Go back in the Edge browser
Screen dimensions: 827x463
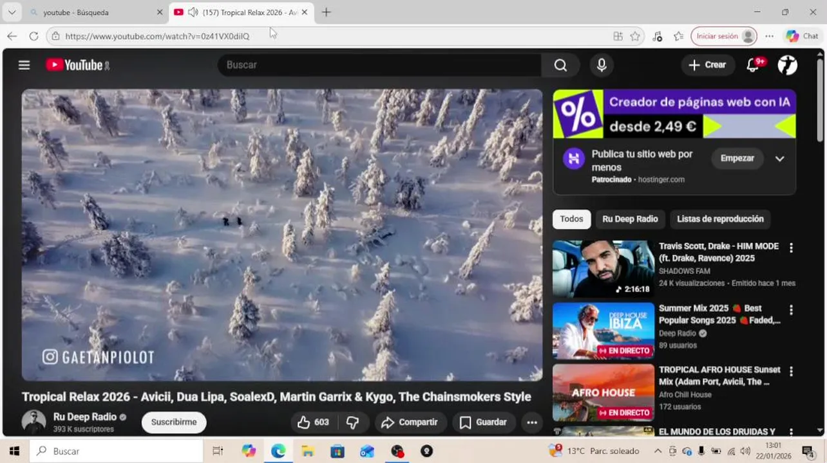tap(12, 36)
